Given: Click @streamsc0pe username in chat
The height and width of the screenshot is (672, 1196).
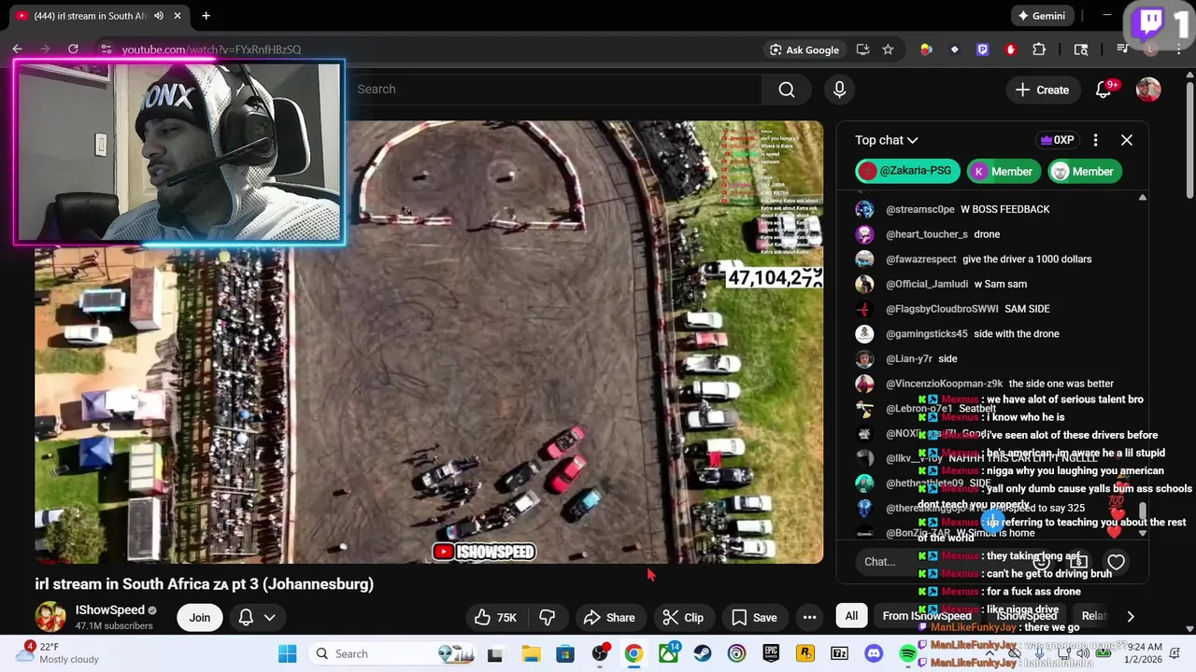Looking at the screenshot, I should [x=919, y=209].
